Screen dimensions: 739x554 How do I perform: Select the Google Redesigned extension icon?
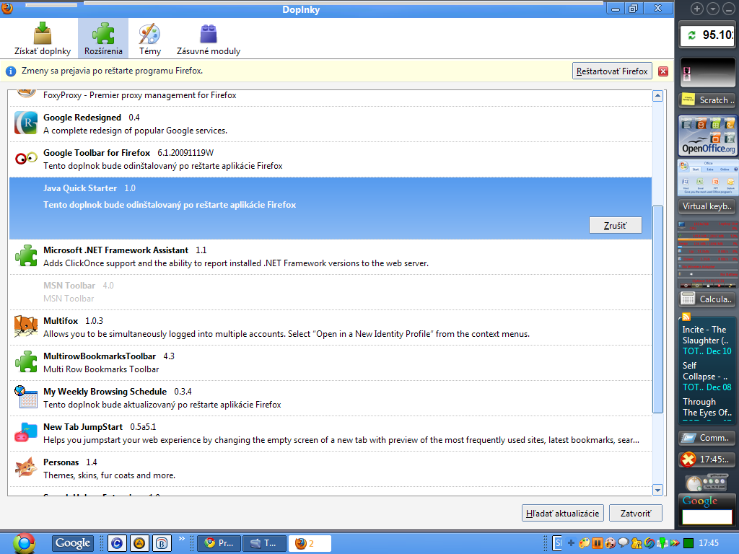[x=26, y=123]
